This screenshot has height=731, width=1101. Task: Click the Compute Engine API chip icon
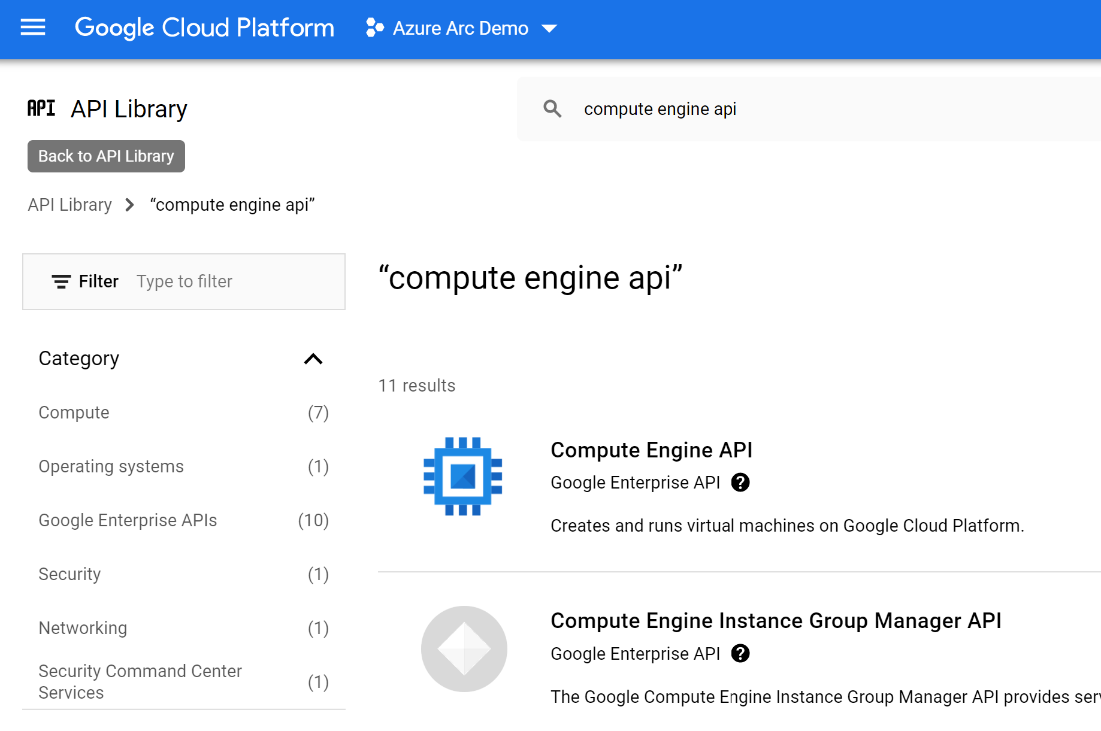coord(463,477)
